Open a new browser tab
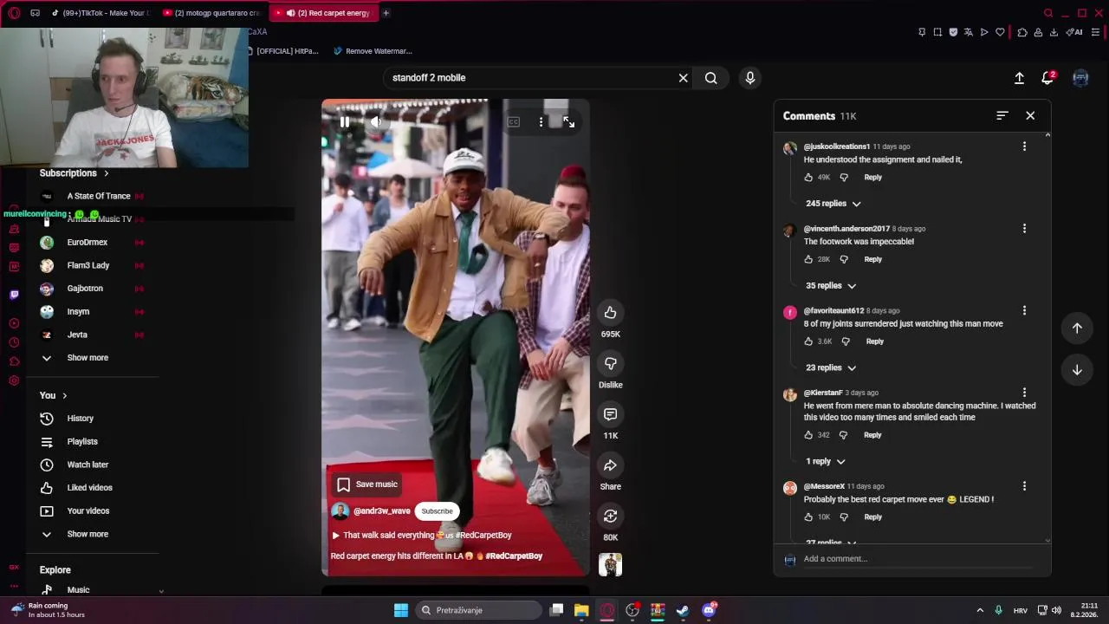Viewport: 1109px width, 624px height. 386,13
